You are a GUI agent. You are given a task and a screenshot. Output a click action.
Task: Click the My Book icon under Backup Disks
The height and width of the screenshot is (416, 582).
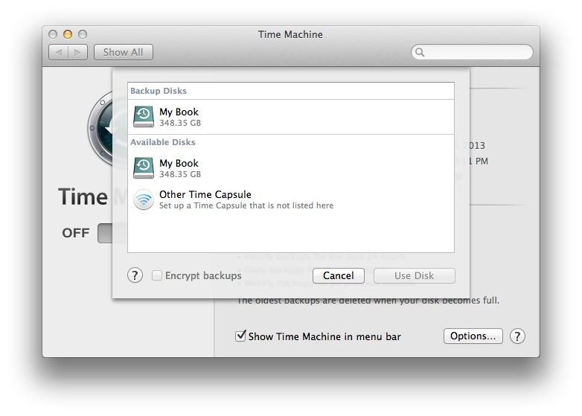click(144, 117)
